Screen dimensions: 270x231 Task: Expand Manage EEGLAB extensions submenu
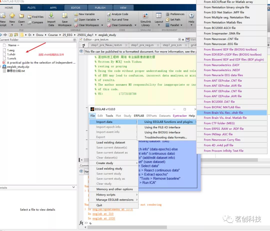(x=114, y=200)
